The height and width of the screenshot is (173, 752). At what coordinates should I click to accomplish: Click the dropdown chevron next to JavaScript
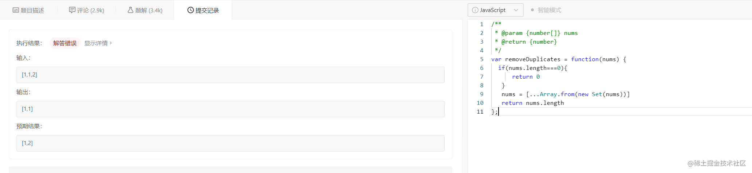(516, 10)
